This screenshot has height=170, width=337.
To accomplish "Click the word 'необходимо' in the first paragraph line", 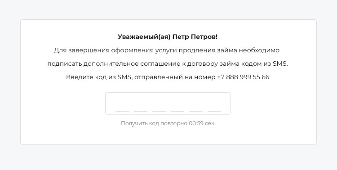I will pos(259,51).
